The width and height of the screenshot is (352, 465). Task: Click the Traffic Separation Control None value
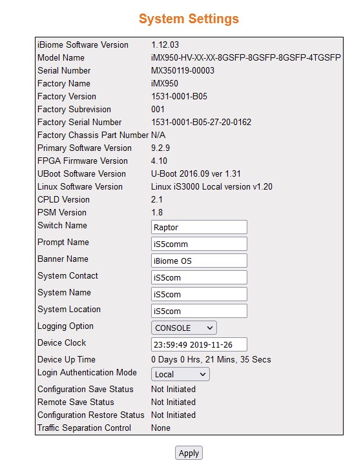click(161, 428)
